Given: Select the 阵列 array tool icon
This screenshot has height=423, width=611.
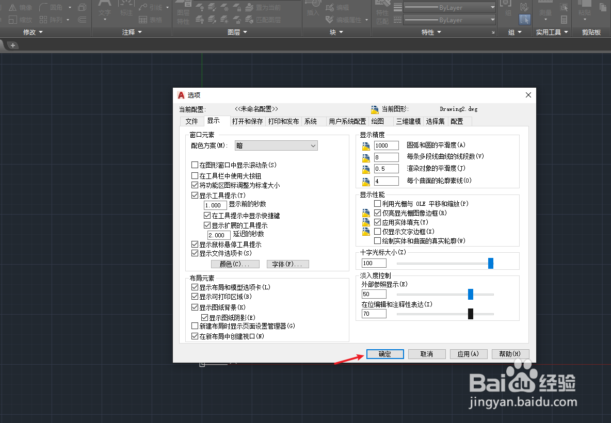Looking at the screenshot, I should pyautogui.click(x=43, y=20).
